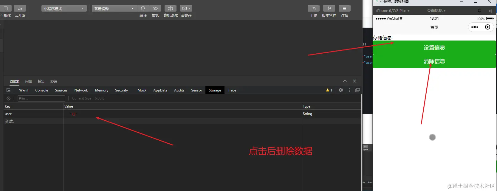Start 真机调试 real device debugging
This screenshot has width=497, height=191.
click(x=171, y=8)
